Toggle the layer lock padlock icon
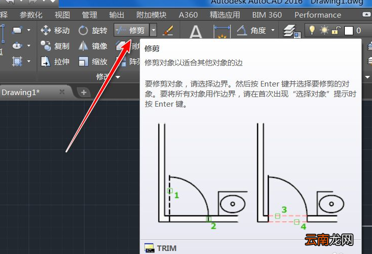The image size is (372, 254). point(336,30)
